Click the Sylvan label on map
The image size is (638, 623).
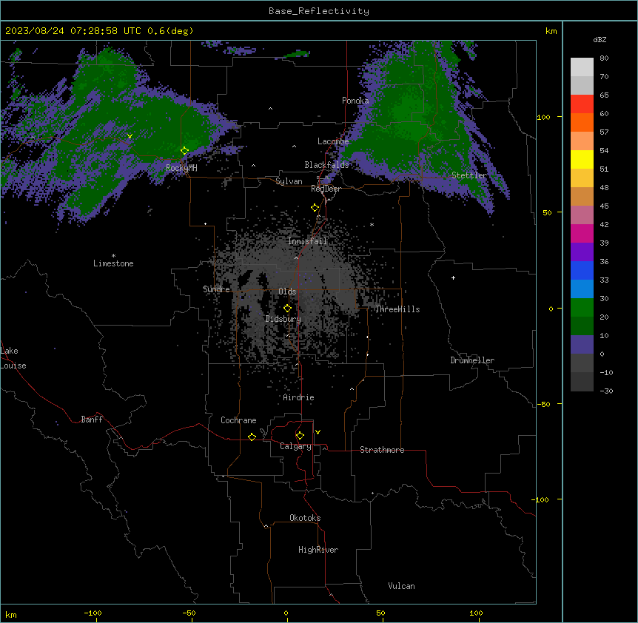tap(289, 181)
